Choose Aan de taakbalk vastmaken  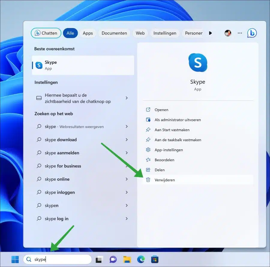(198, 140)
